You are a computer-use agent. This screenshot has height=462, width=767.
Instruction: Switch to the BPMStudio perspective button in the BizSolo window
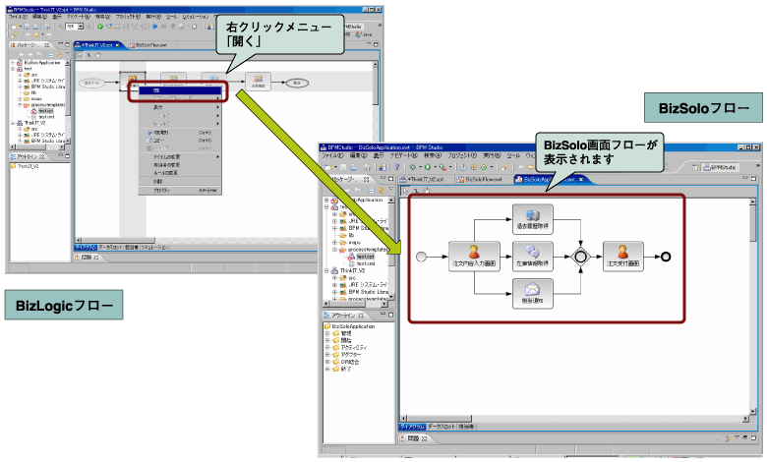pyautogui.click(x=719, y=167)
